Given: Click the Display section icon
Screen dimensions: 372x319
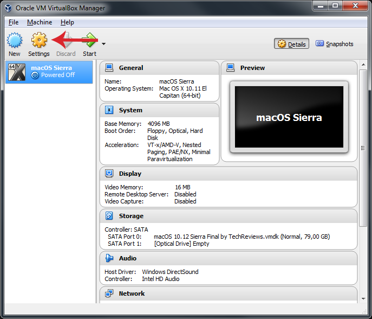Looking at the screenshot, I should 109,174.
